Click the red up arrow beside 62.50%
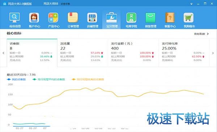 tap(203, 56)
